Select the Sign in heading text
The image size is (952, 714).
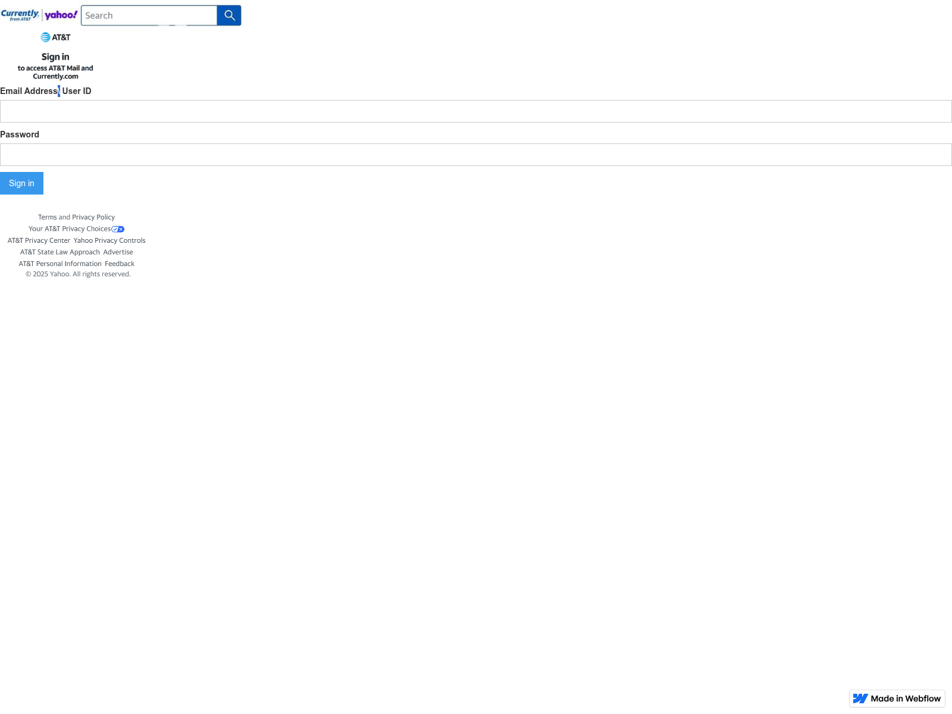pos(55,57)
